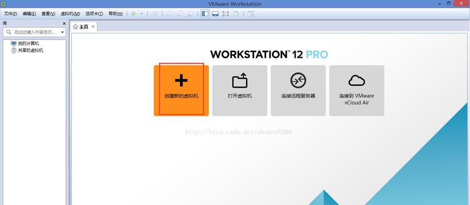Open the 编辑(E) menu
This screenshot has height=205, width=470.
(29, 14)
